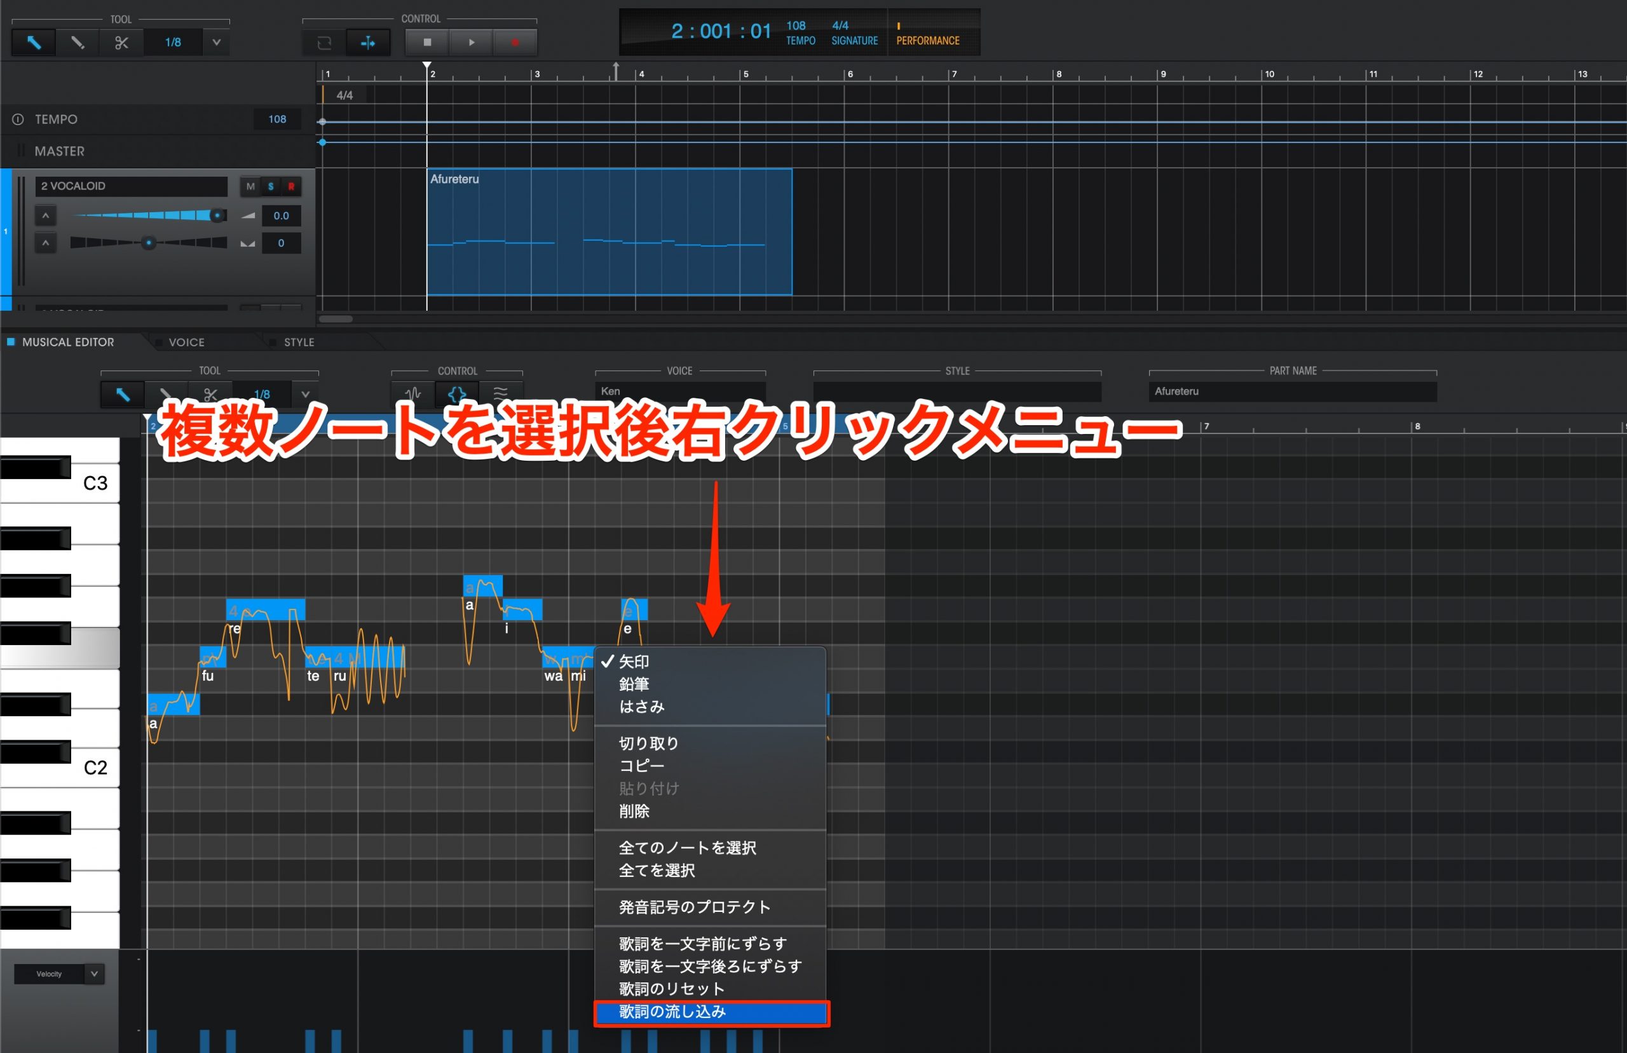The image size is (1627, 1053).
Task: Edit the volume value 0.0 field
Action: pyautogui.click(x=281, y=216)
